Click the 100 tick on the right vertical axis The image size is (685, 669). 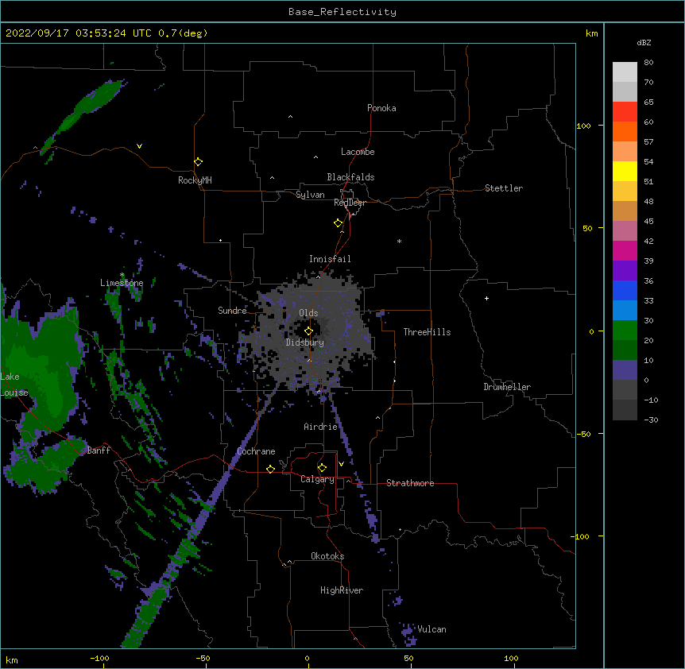583,126
